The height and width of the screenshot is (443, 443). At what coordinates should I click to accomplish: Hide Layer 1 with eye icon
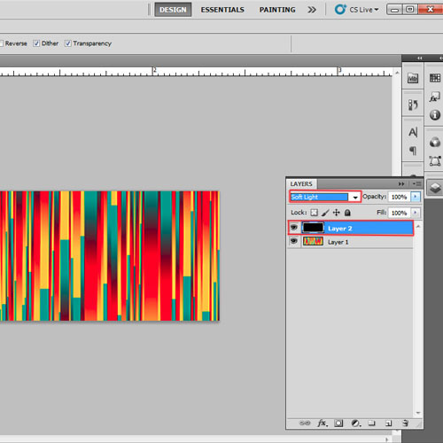293,241
